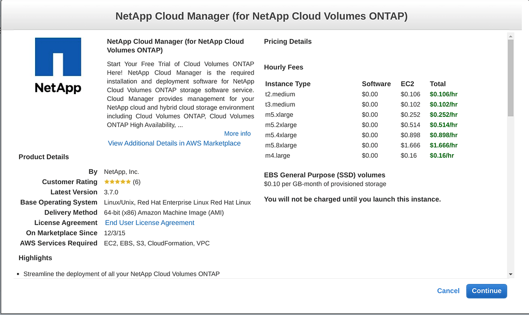
Task: Expand the description with More info
Action: pos(237,133)
